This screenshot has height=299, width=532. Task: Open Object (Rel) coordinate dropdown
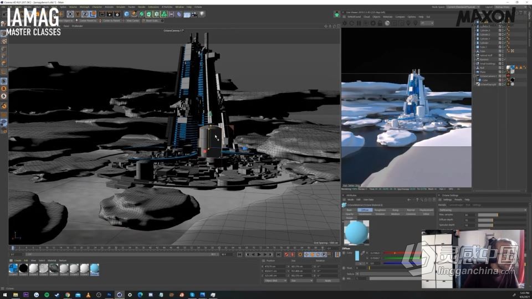pos(275,281)
